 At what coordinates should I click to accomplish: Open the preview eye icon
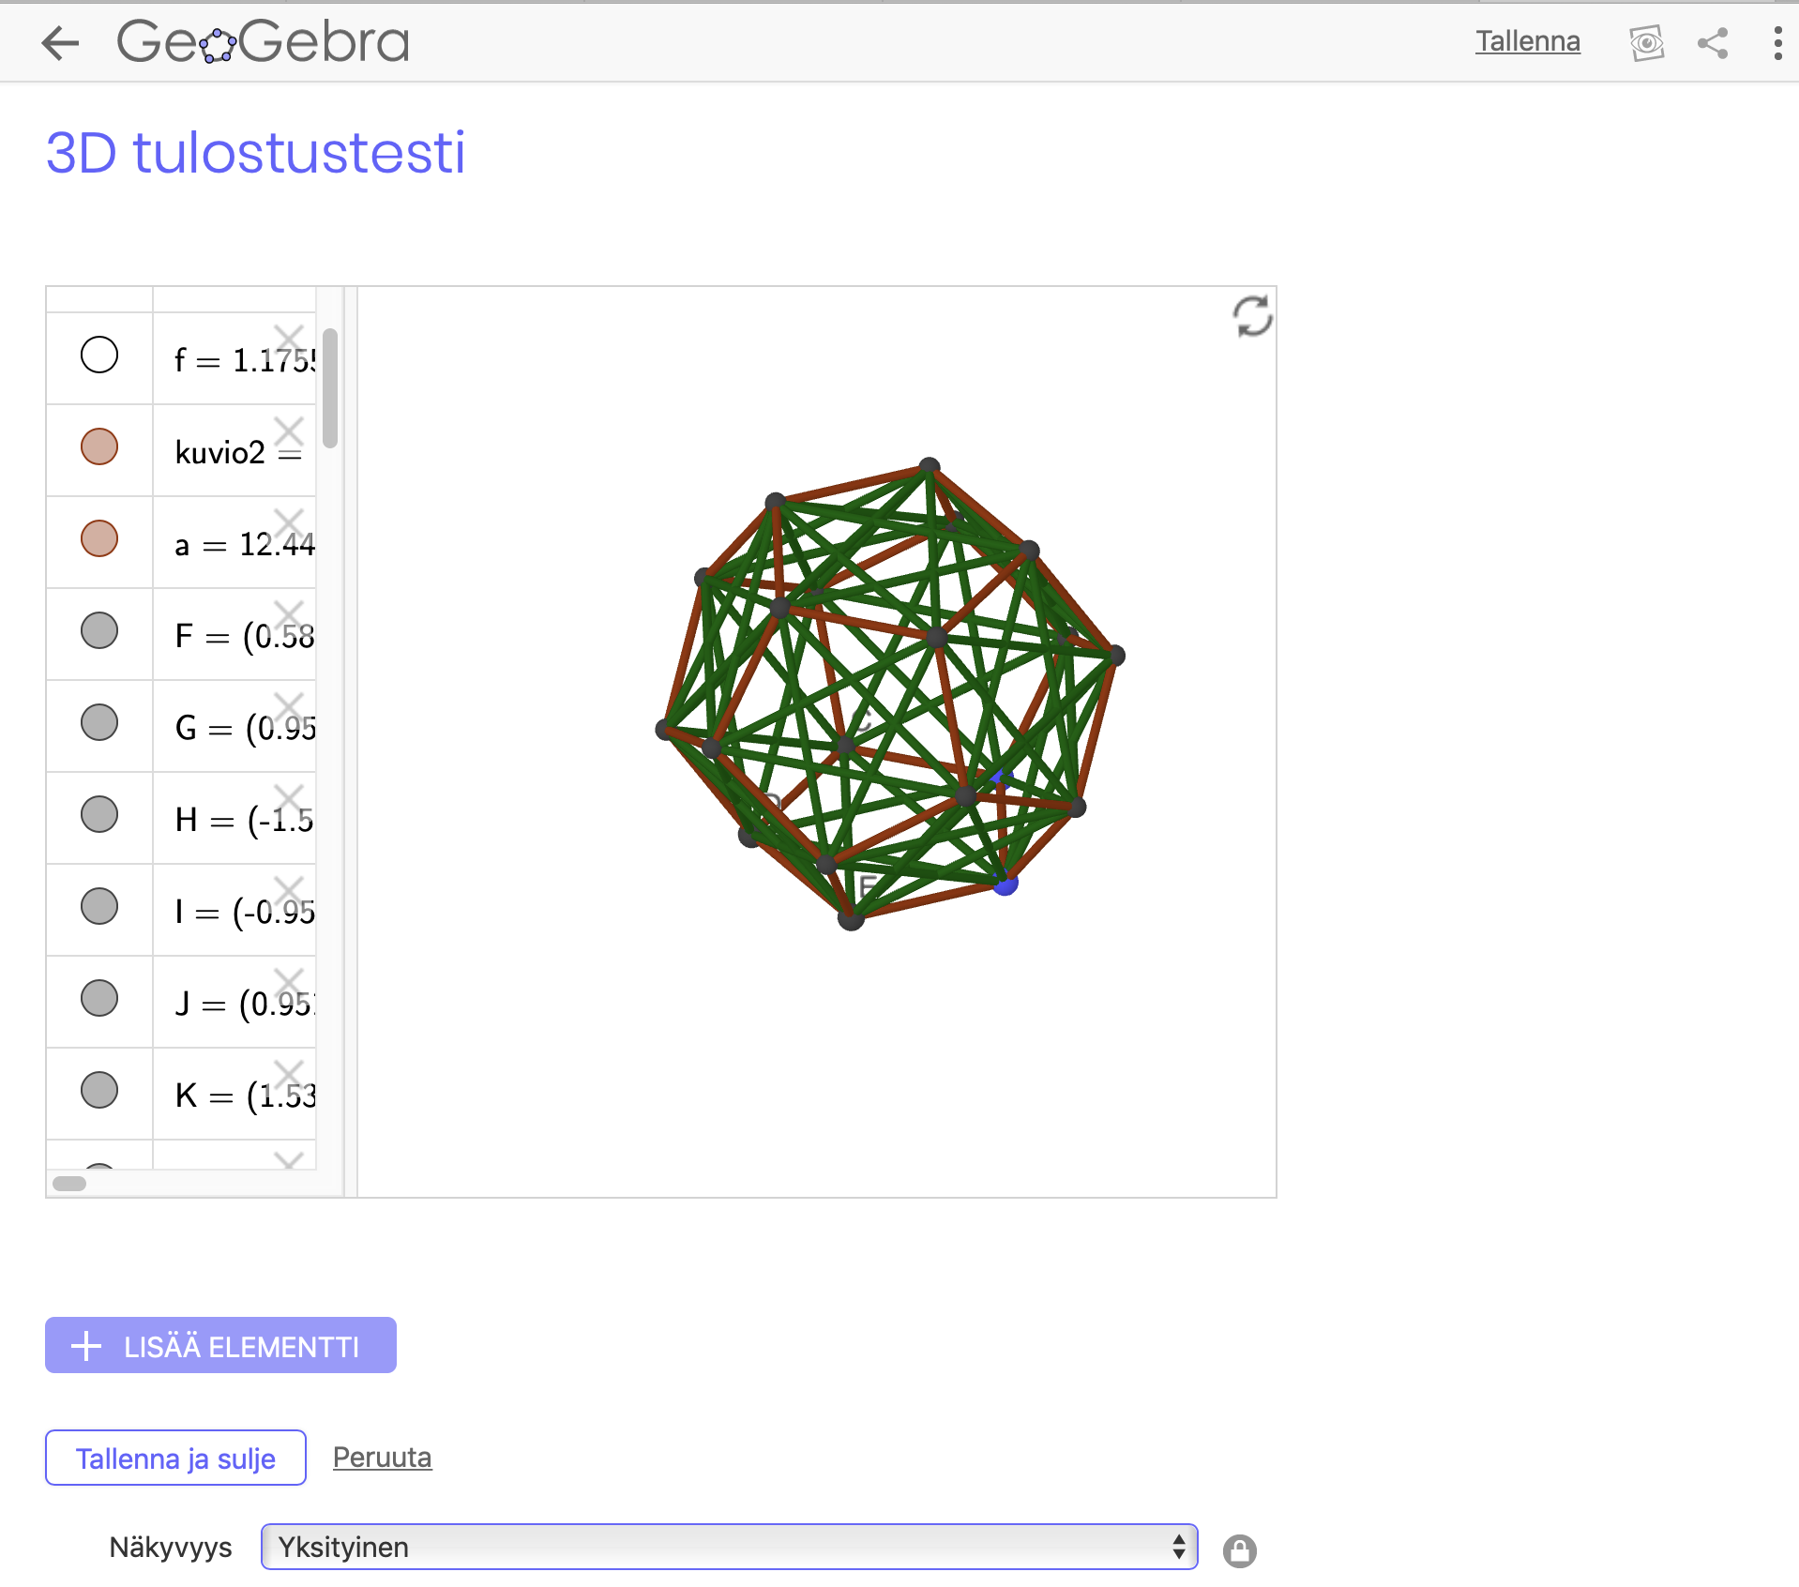click(1646, 43)
